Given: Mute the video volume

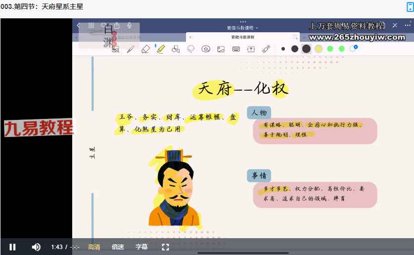Looking at the screenshot, I should [36, 247].
